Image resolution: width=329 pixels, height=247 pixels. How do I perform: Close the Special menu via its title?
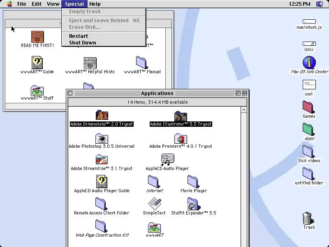[x=74, y=4]
